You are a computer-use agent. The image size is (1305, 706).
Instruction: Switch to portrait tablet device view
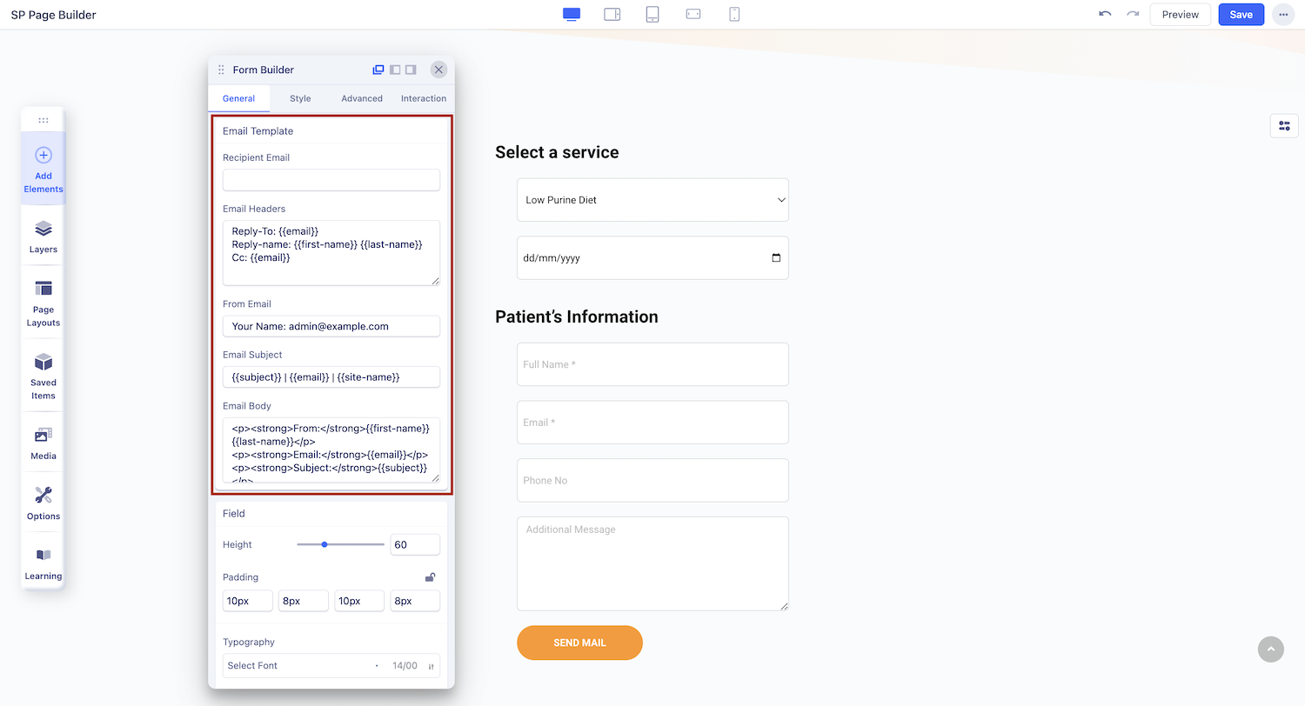click(652, 14)
